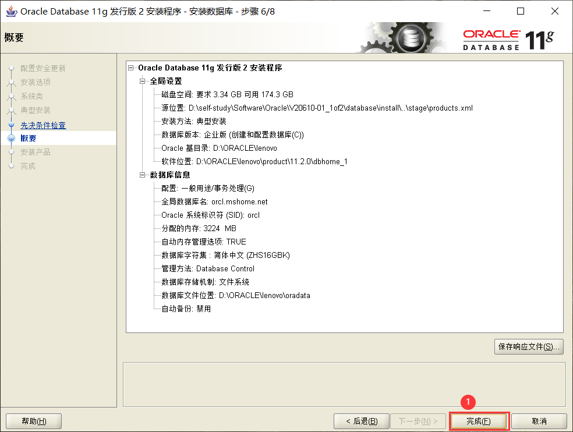This screenshot has width=573, height=432.
Task: Collapse the 数据库信息 tree section
Action: click(143, 175)
